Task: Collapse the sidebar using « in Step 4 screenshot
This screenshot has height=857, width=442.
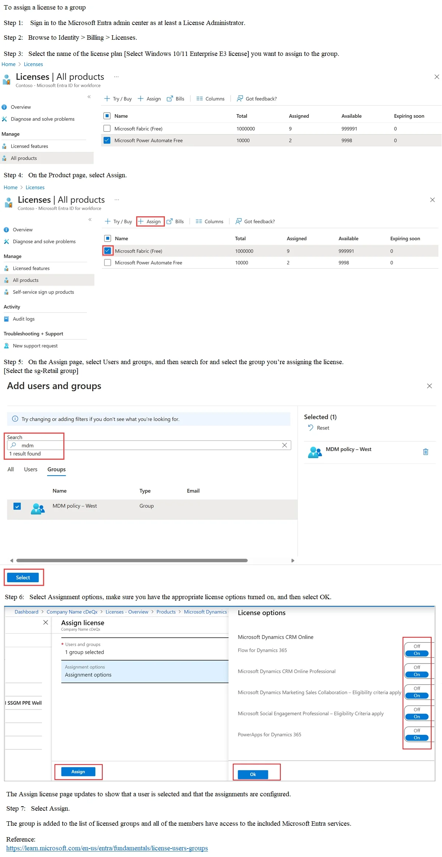Action: tap(90, 220)
